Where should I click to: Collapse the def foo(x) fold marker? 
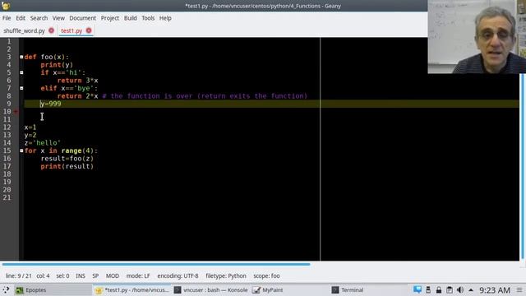21,57
